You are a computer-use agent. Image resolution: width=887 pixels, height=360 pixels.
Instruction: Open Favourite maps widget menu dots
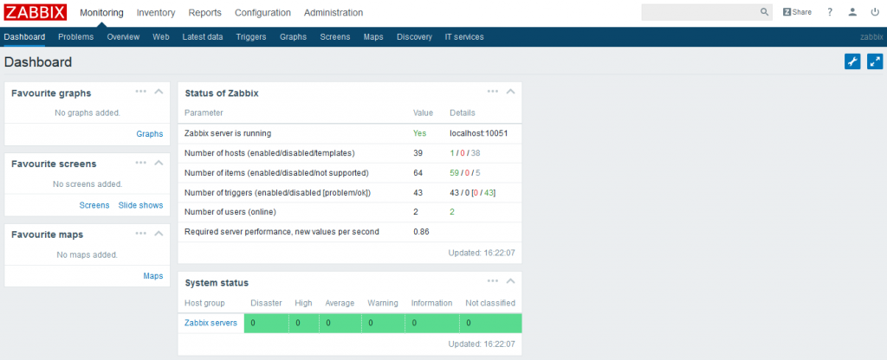pyautogui.click(x=141, y=233)
